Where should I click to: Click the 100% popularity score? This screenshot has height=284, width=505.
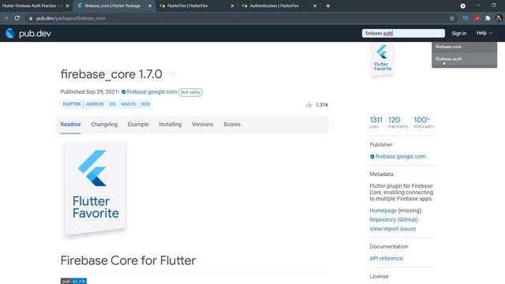[424, 122]
